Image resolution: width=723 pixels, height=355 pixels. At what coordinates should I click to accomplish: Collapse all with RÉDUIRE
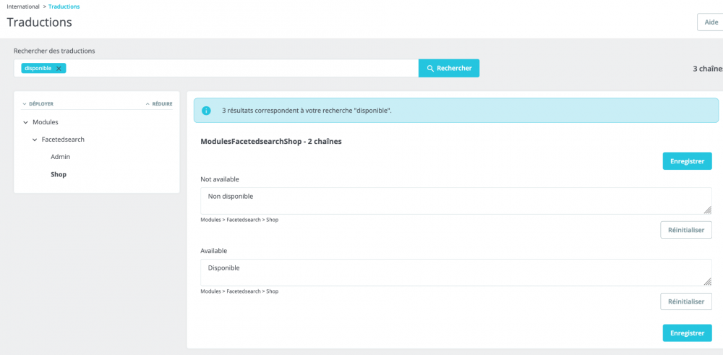[159, 104]
